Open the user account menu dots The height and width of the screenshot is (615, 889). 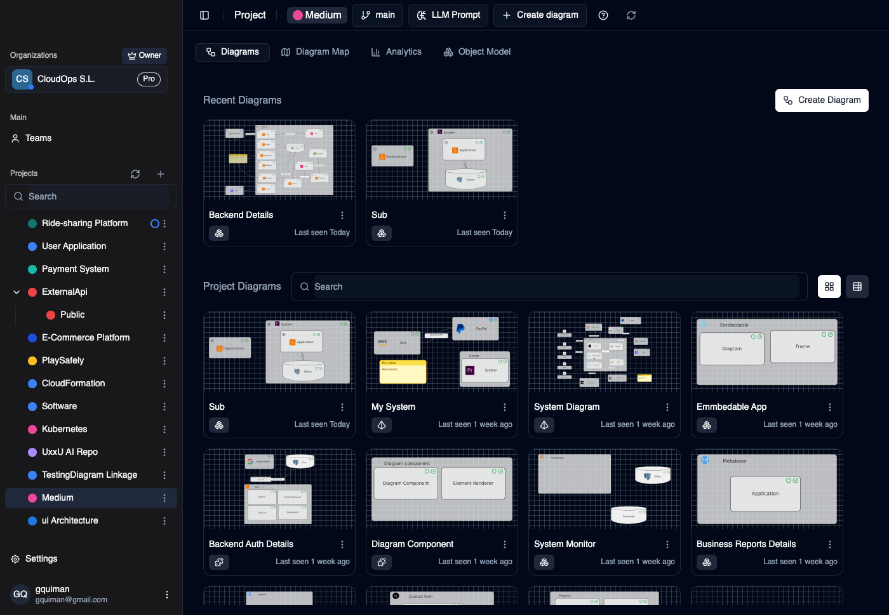[x=167, y=595]
